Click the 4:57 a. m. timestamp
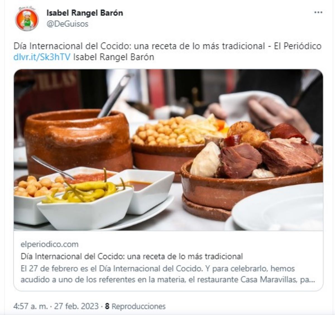Image resolution: width=335 pixels, height=315 pixels. pyautogui.click(x=31, y=306)
